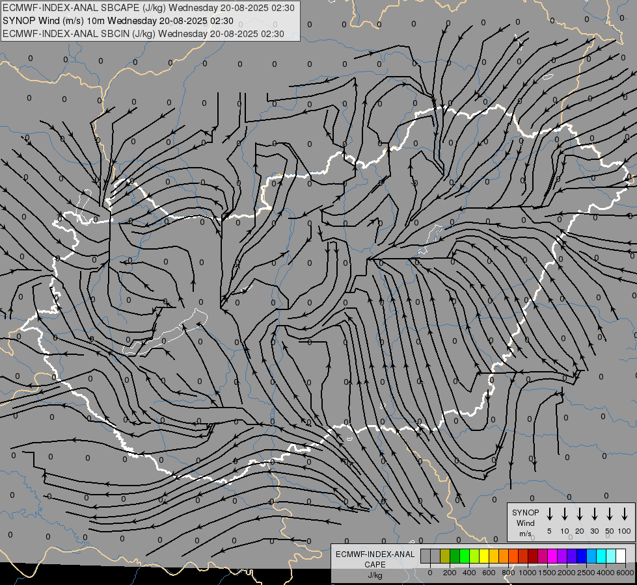
Task: Click the 100 value in wind legend
Action: [x=625, y=531]
